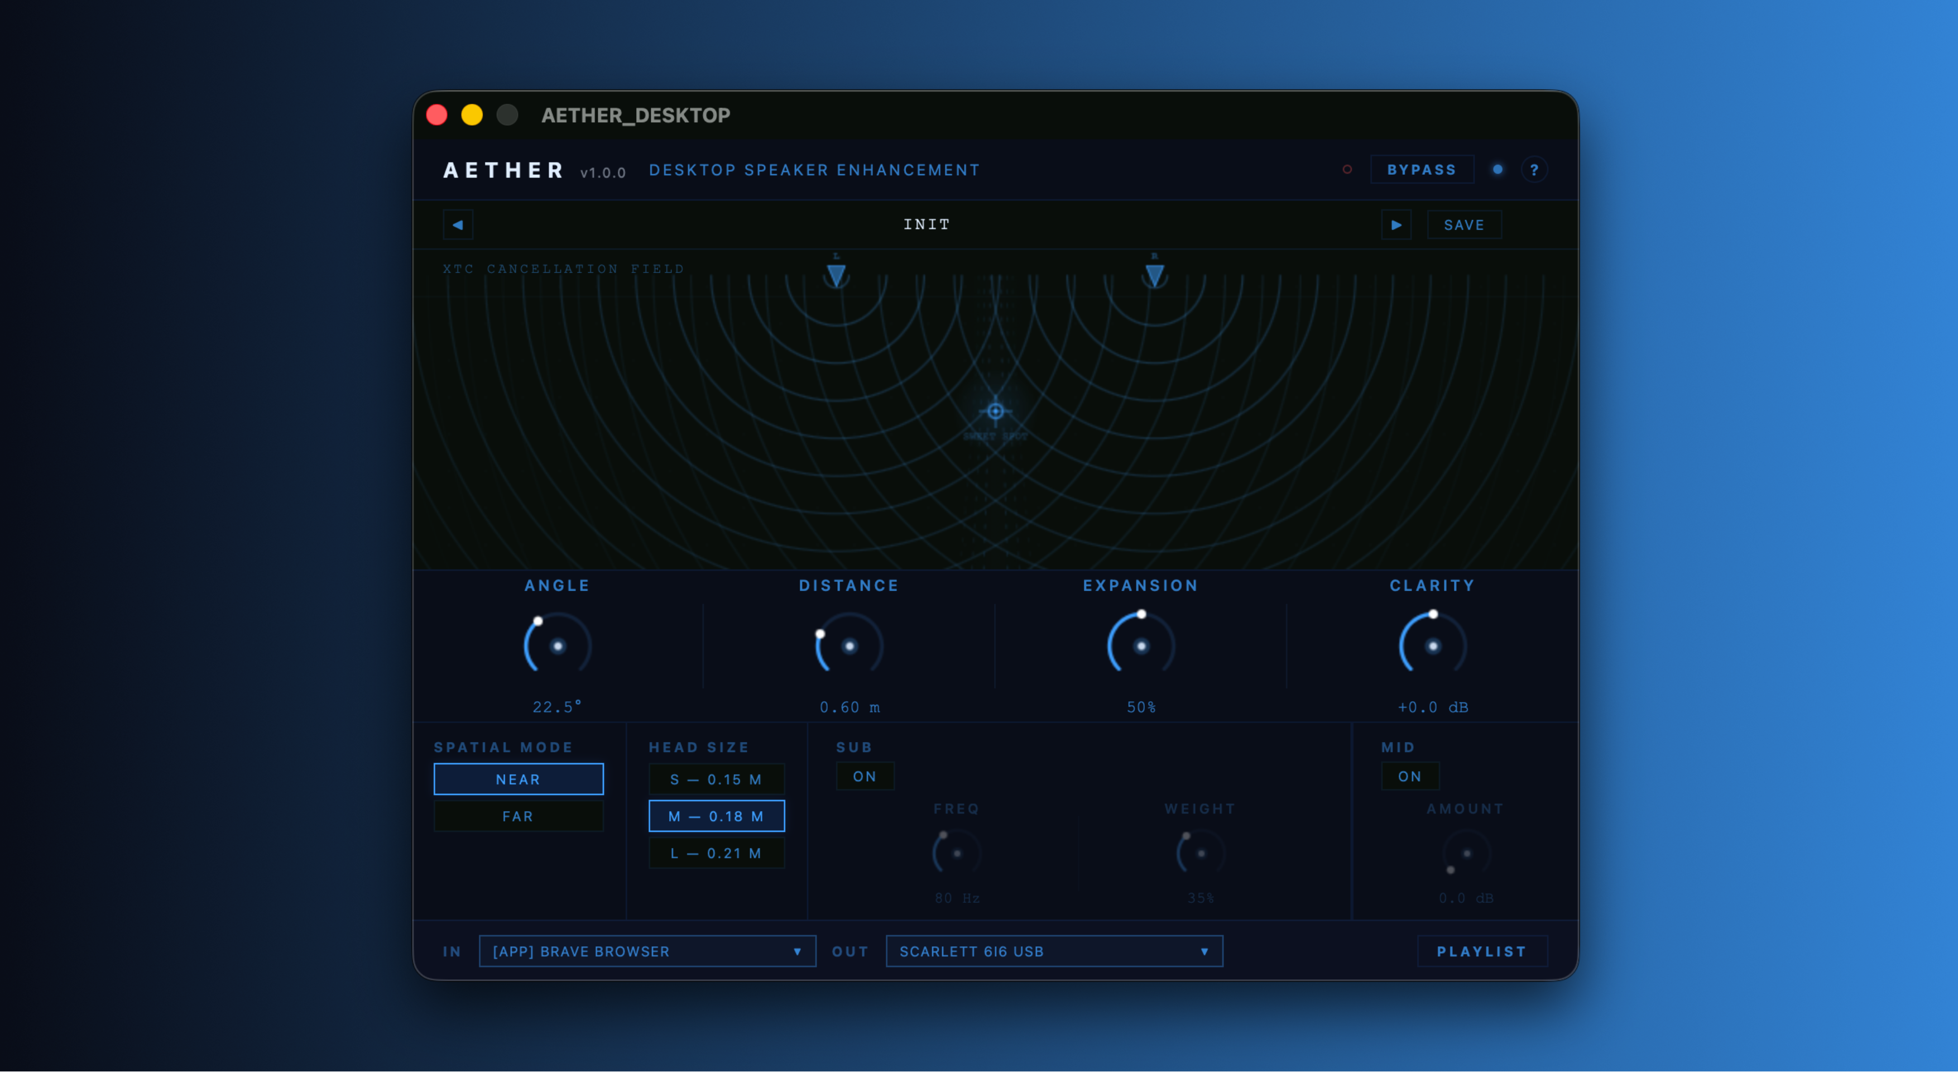Go to the previous preset with the left arrow
Screen dimensions: 1958x1072
pyautogui.click(x=458, y=224)
